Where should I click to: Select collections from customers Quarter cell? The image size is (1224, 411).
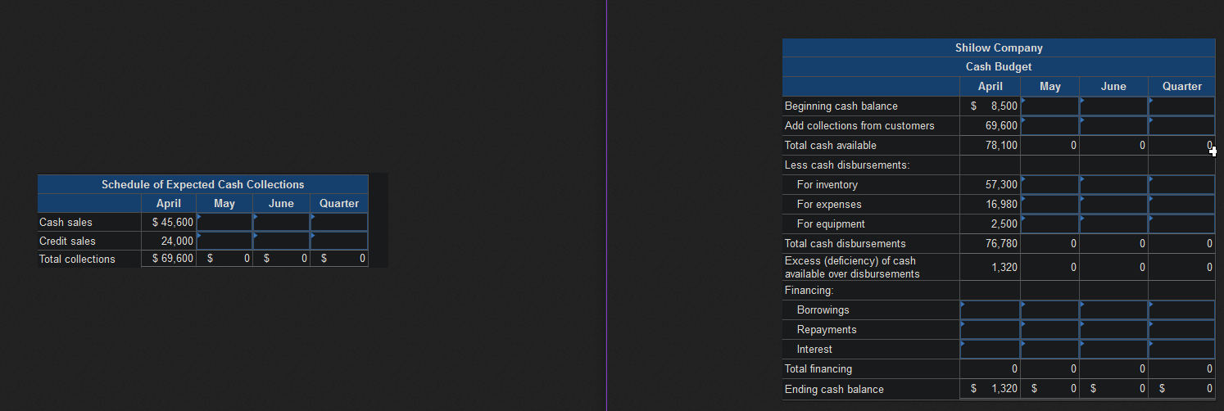pyautogui.click(x=1181, y=125)
